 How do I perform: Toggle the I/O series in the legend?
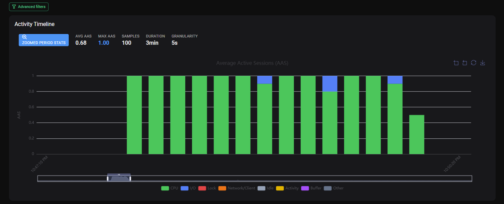pos(188,188)
